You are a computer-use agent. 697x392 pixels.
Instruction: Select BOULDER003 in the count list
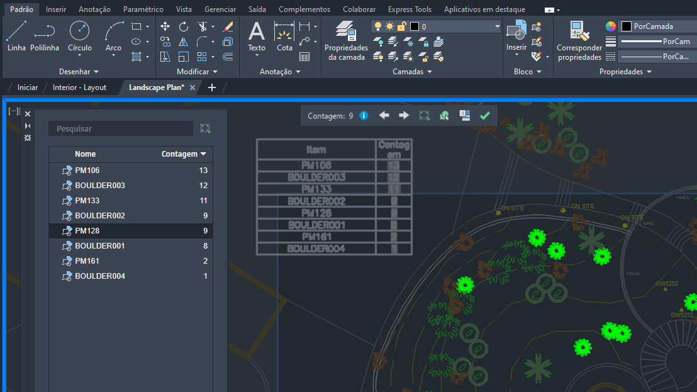(x=100, y=186)
